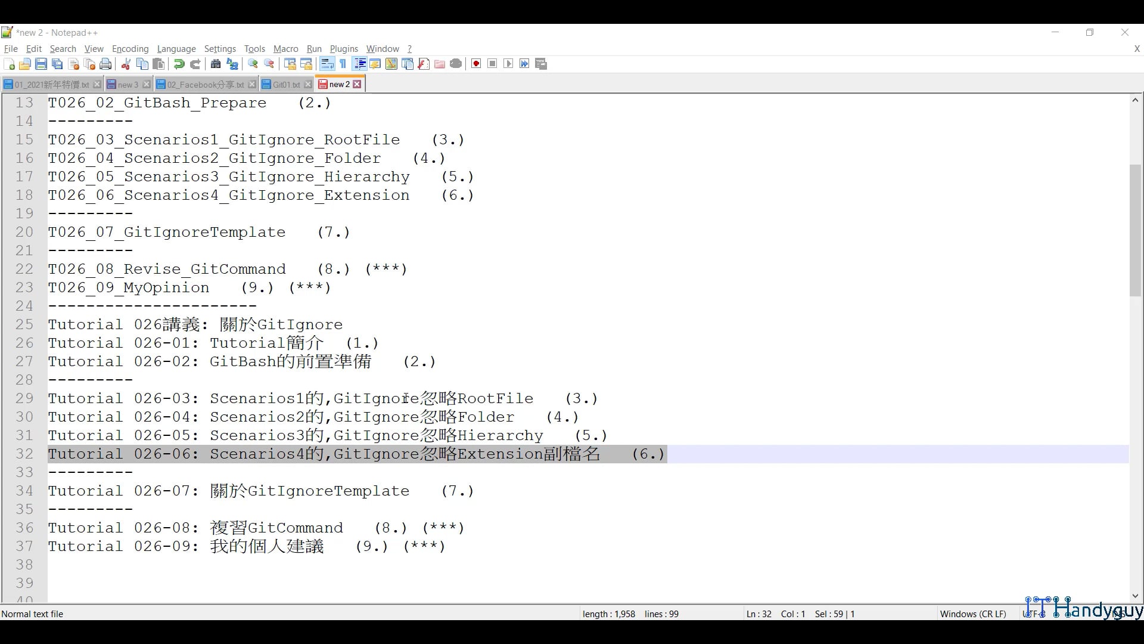Open the Macro menu
This screenshot has width=1144, height=644.
[x=285, y=49]
